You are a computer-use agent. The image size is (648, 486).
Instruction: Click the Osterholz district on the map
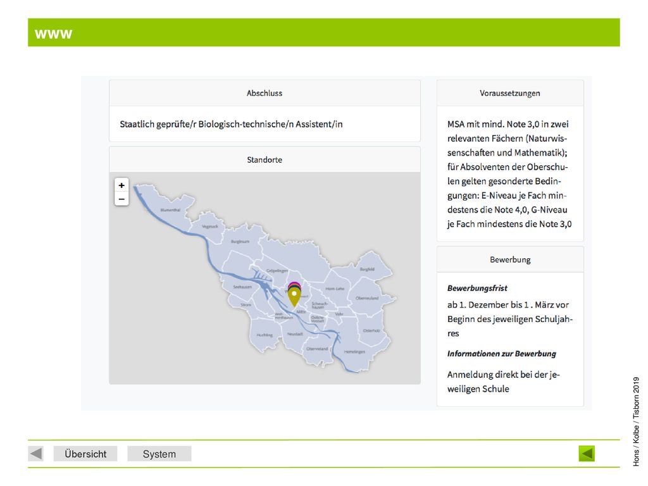(x=371, y=330)
